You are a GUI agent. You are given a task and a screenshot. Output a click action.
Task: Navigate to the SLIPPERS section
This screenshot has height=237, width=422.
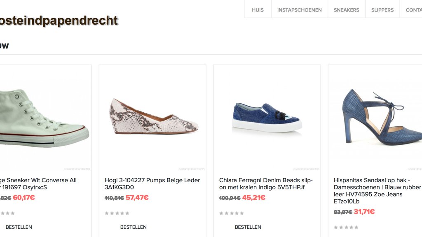(x=382, y=10)
